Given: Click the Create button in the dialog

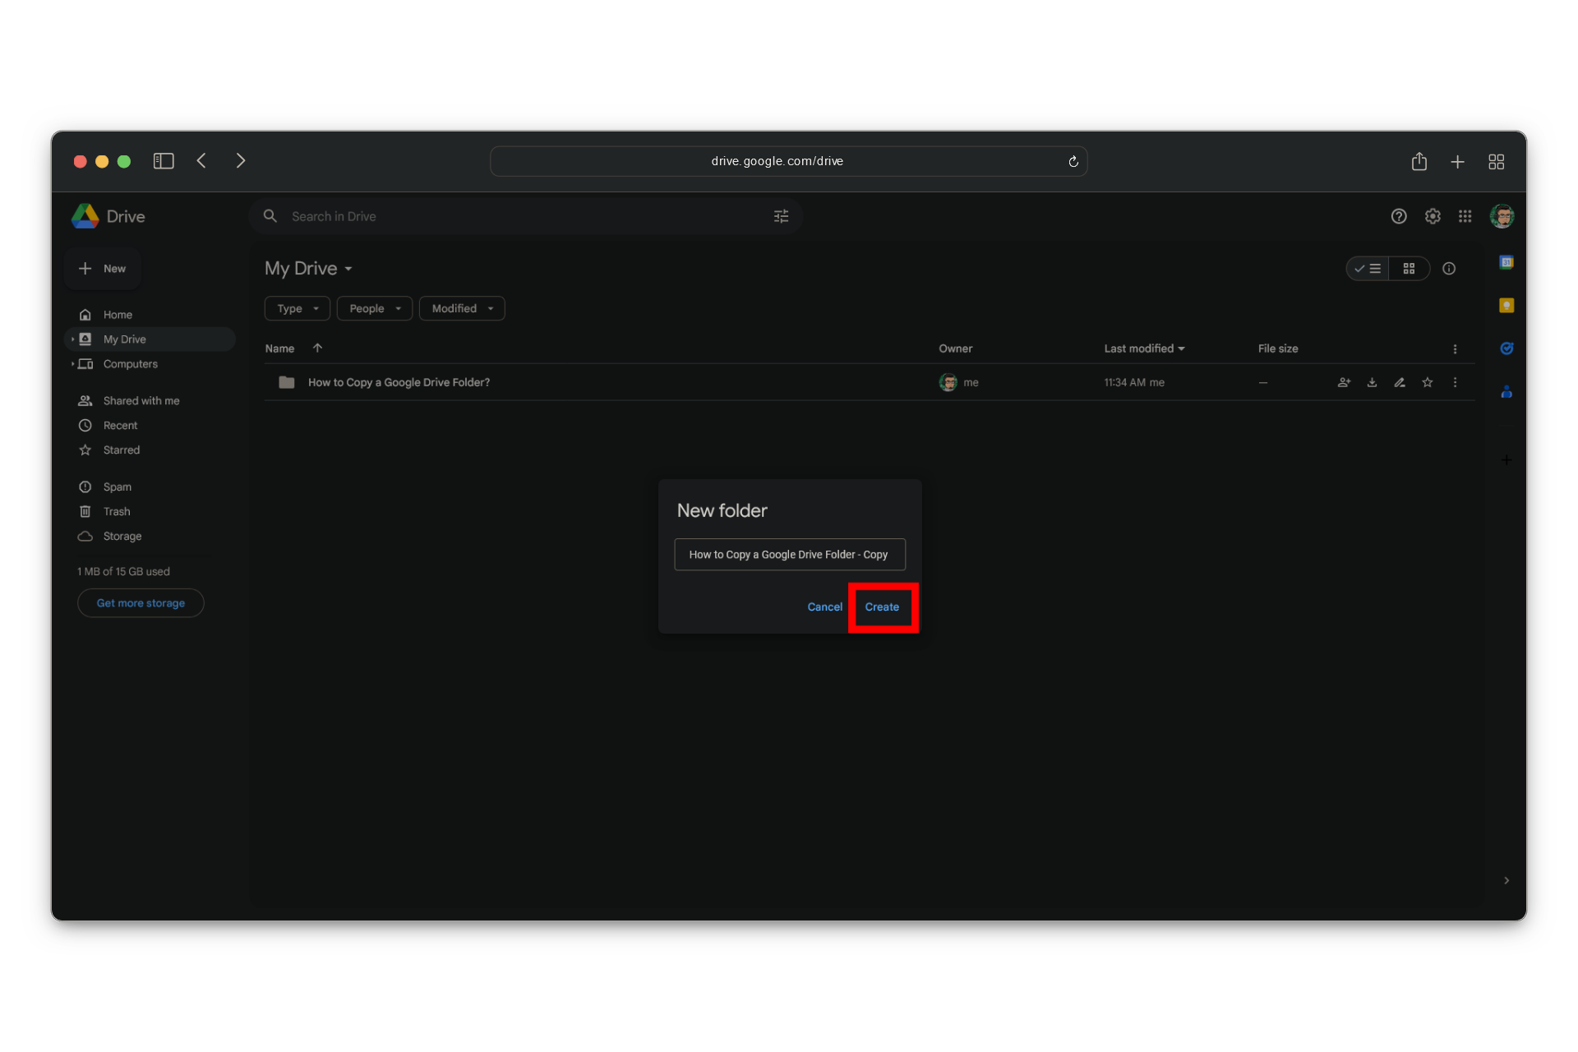Looking at the screenshot, I should click(x=882, y=607).
